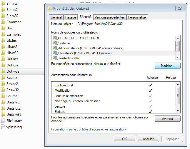The width and height of the screenshot is (190, 149).
Task: Open the access control information link
Action: 89,129
